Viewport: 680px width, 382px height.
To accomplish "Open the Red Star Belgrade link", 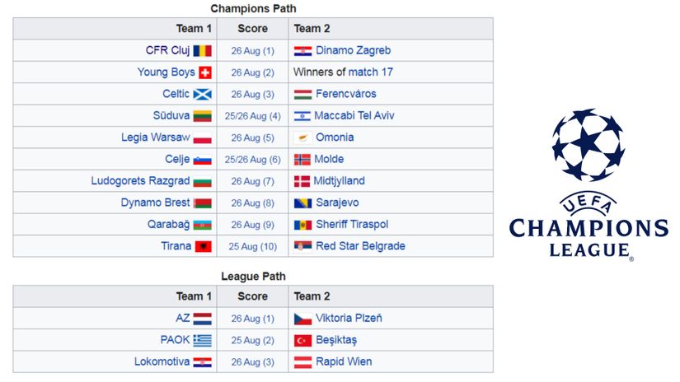I will pyautogui.click(x=360, y=246).
